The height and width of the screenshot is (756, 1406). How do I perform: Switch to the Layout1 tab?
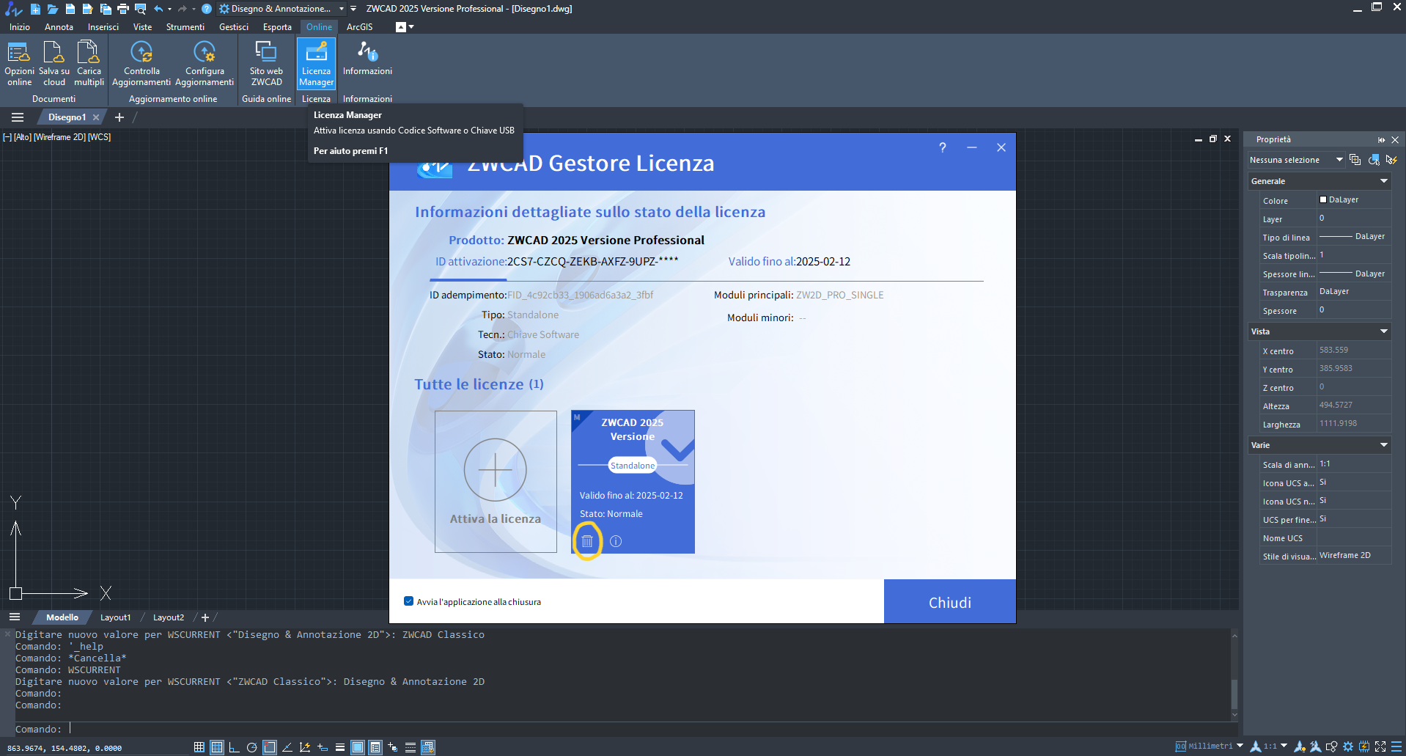coord(115,617)
